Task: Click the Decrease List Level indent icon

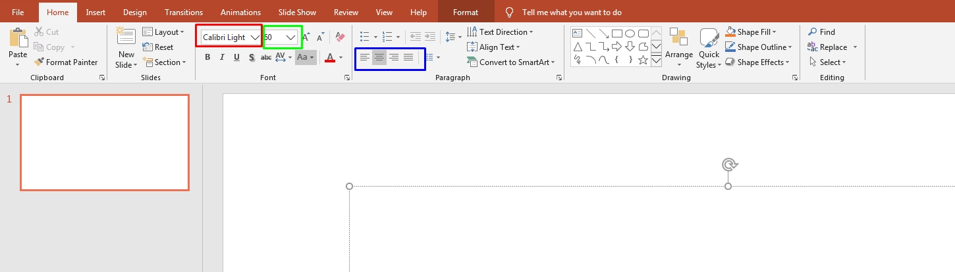Action: click(416, 37)
